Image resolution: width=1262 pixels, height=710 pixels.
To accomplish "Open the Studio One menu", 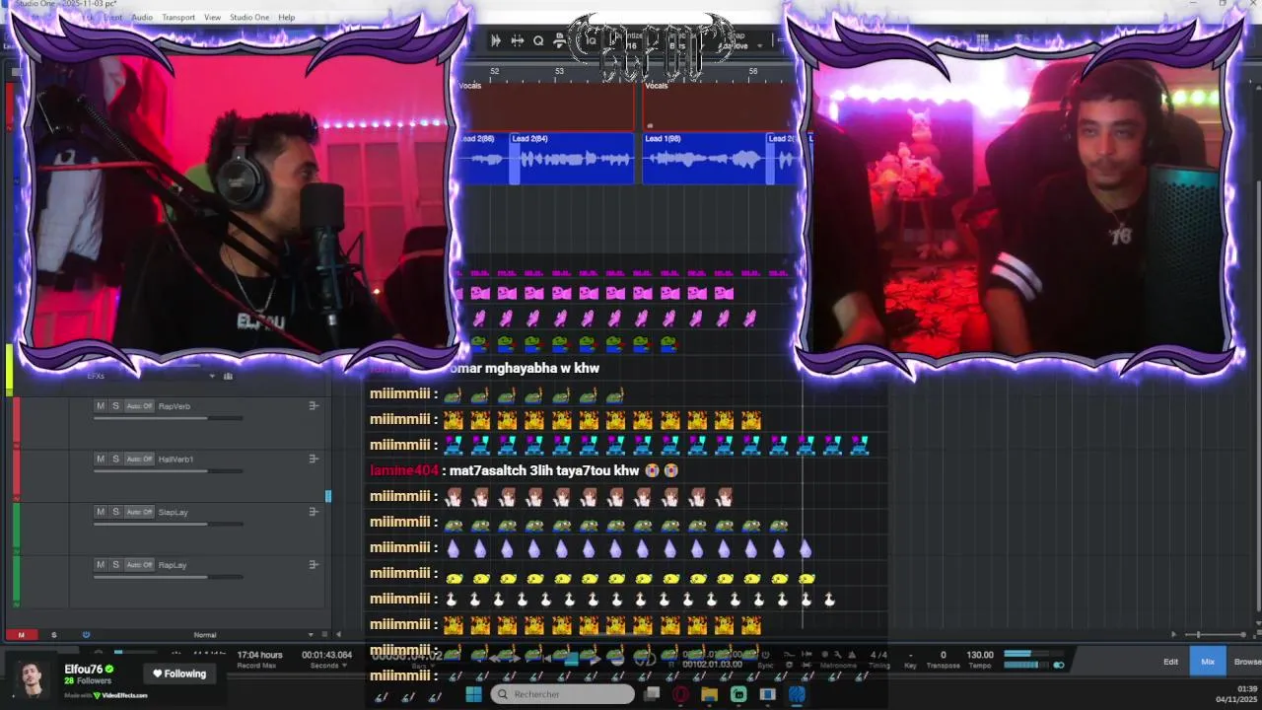I will [x=249, y=18].
